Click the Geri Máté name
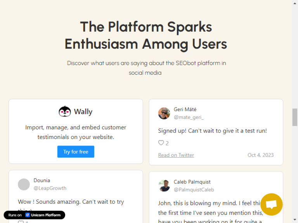Image resolution: width=298 pixels, height=223 pixels. pos(185,110)
